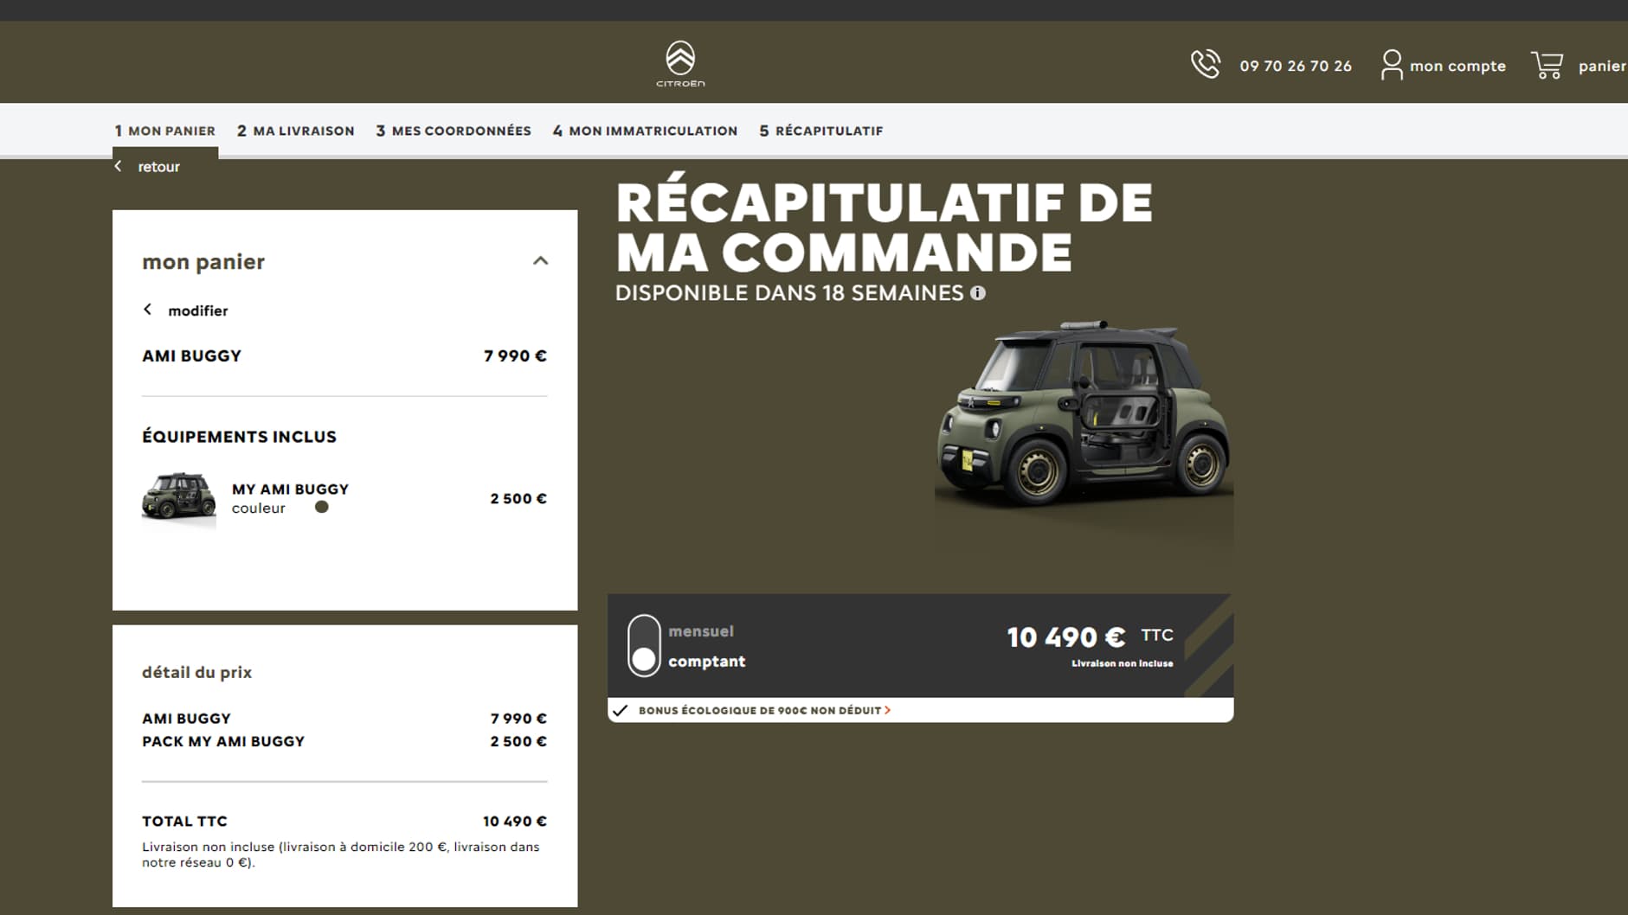The height and width of the screenshot is (915, 1628).
Task: Click the ÉQUIPEMENTS INCLUS heading
Action: pyautogui.click(x=239, y=437)
